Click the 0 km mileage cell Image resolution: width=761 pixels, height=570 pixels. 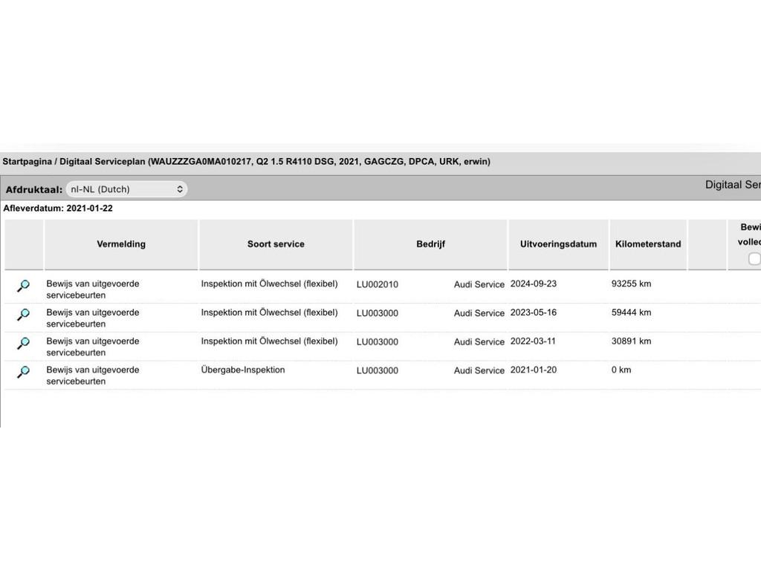pyautogui.click(x=621, y=370)
